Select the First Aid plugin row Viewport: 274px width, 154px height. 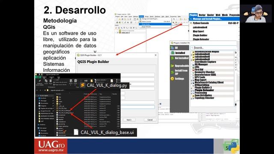coord(212,69)
